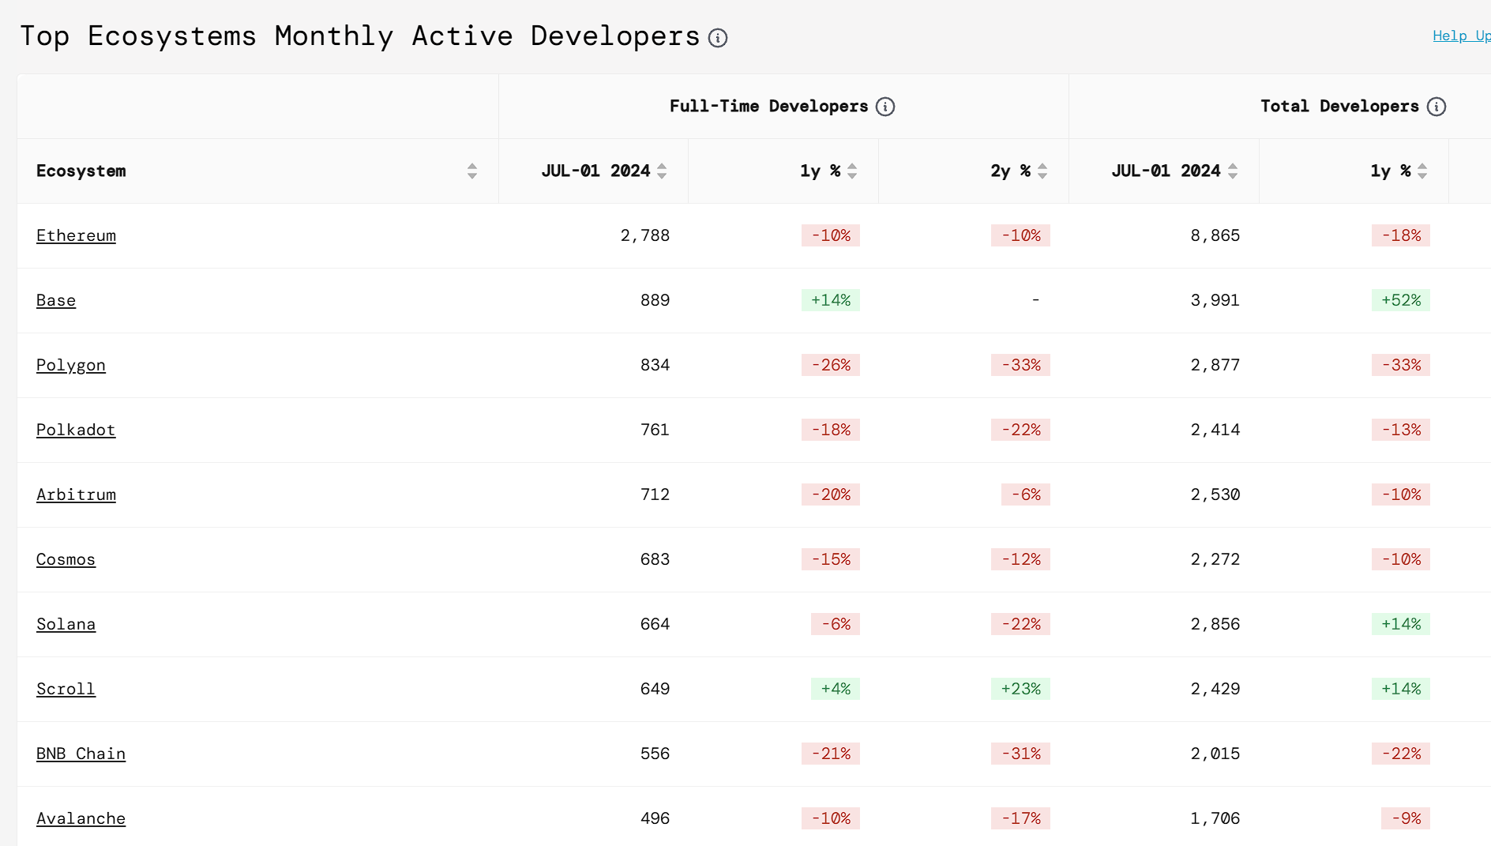1491x846 pixels.
Task: Select Base full-time value 889
Action: 655,300
